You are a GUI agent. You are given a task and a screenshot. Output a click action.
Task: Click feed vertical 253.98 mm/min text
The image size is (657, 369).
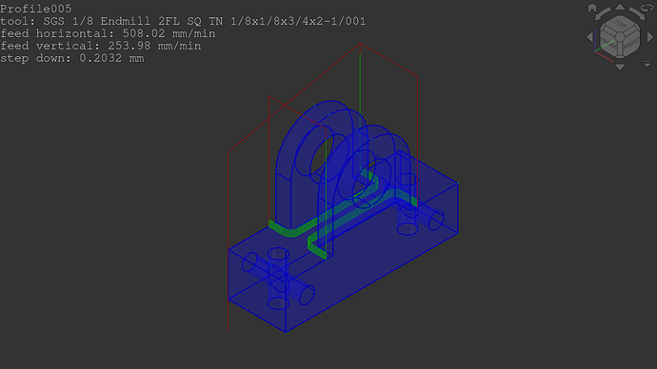pyautogui.click(x=101, y=46)
